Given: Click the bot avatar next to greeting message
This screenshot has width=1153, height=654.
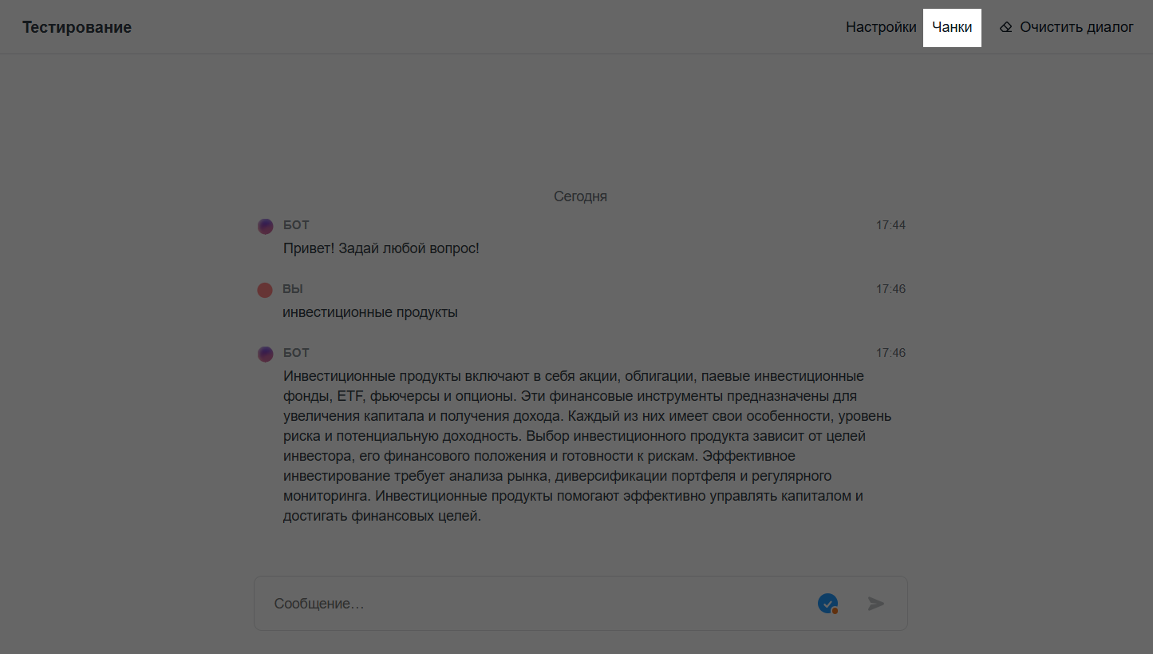Looking at the screenshot, I should click(266, 226).
